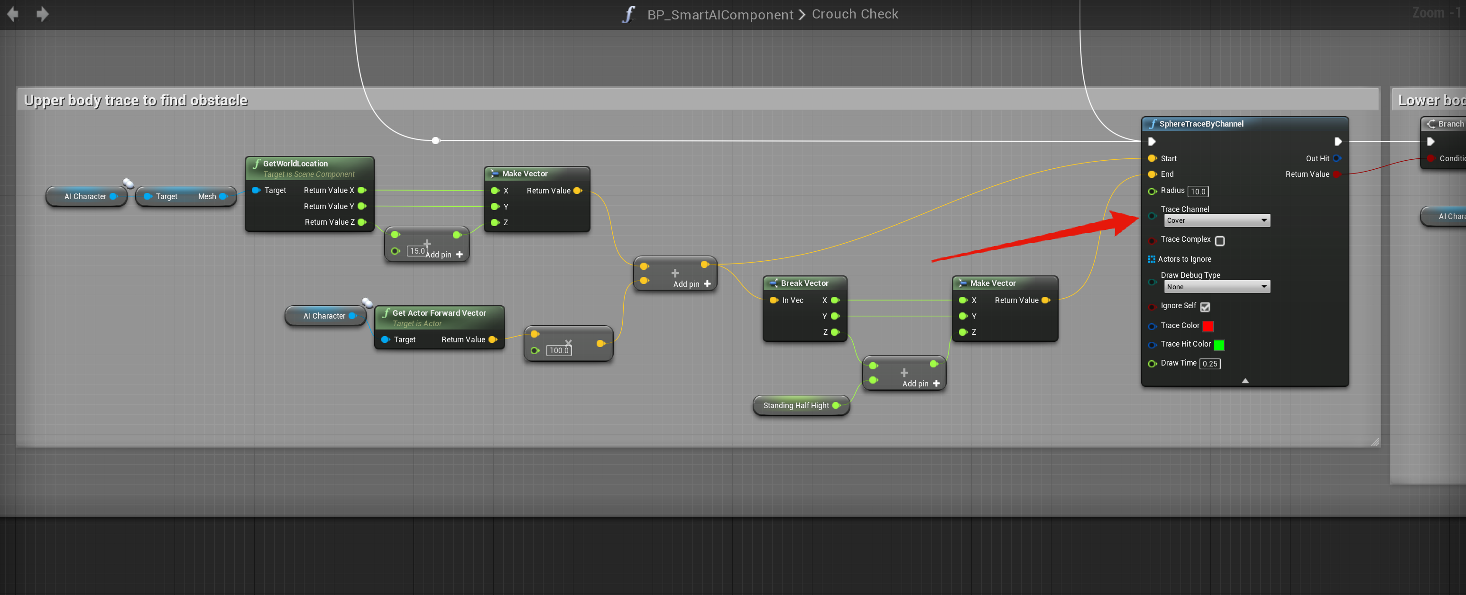
Task: Click the forward navigation arrow icon
Action: coord(42,14)
